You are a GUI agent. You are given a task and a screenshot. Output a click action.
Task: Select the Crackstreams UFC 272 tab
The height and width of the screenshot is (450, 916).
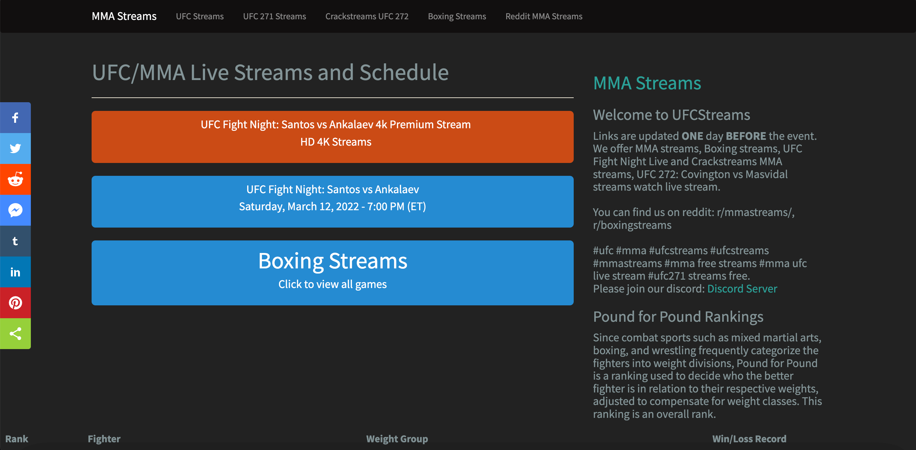click(x=367, y=16)
